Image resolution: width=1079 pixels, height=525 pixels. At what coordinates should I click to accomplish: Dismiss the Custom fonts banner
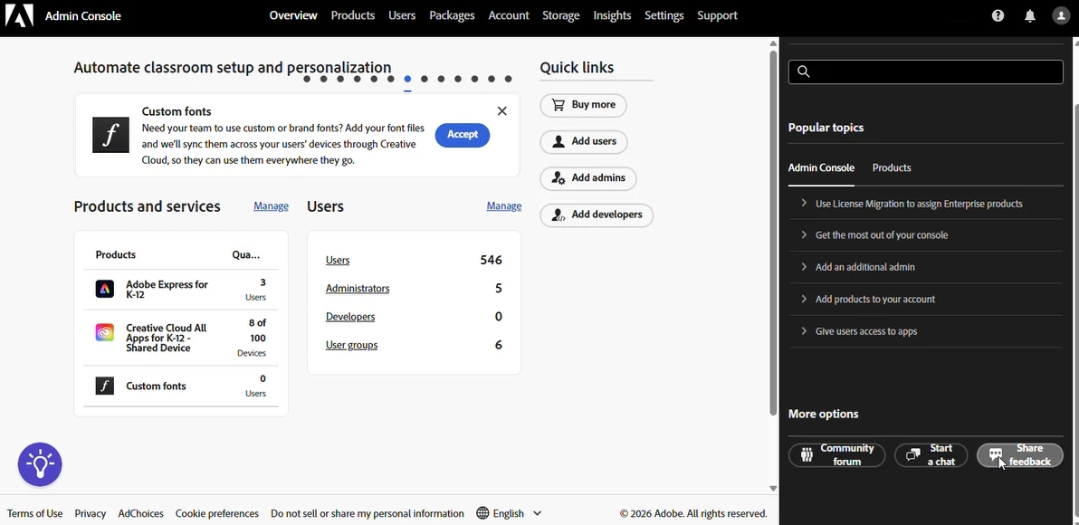501,110
